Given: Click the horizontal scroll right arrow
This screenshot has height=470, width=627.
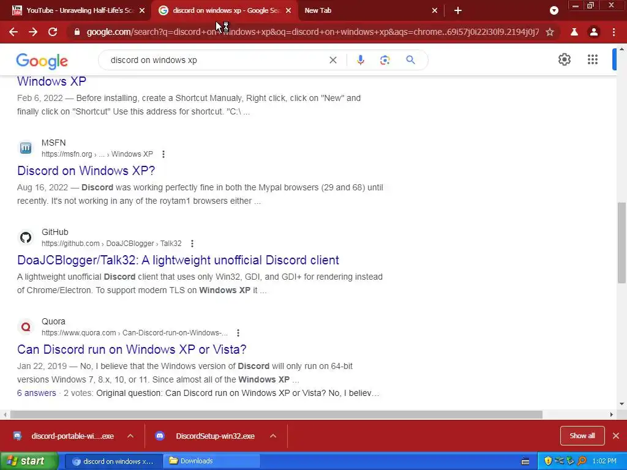Looking at the screenshot, I should 612,415.
